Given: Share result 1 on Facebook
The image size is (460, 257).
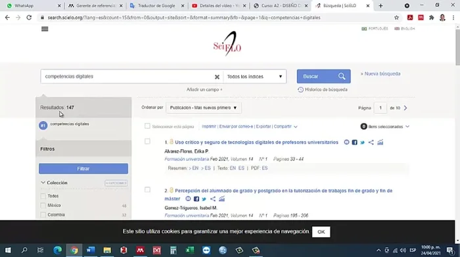Looking at the screenshot, I should (354, 142).
